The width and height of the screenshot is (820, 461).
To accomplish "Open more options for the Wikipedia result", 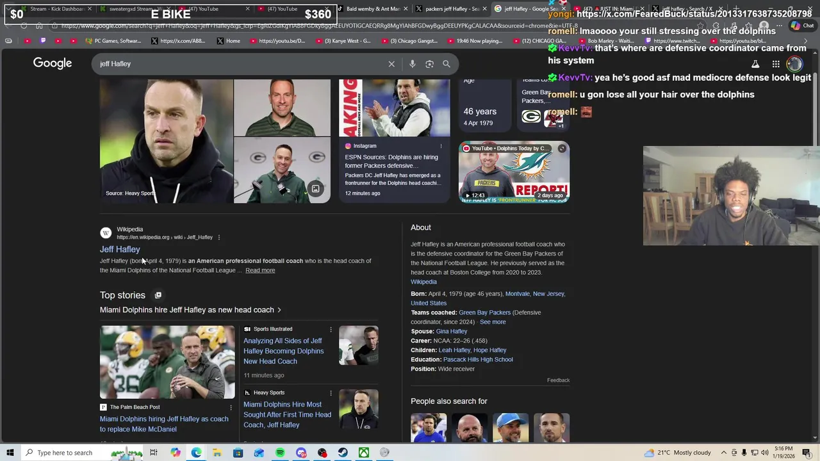I will [x=219, y=238].
